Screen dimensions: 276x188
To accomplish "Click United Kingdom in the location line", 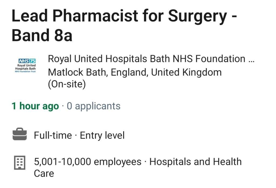I will pyautogui.click(x=186, y=72).
